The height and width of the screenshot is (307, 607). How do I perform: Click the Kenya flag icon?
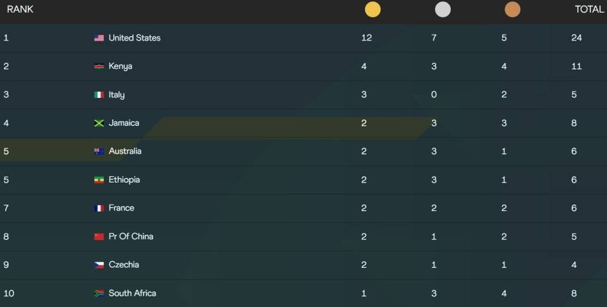(99, 66)
